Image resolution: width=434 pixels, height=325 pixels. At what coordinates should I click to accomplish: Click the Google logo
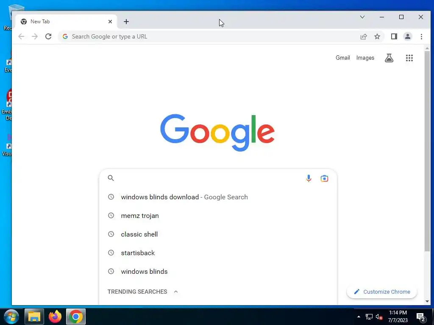pyautogui.click(x=217, y=132)
